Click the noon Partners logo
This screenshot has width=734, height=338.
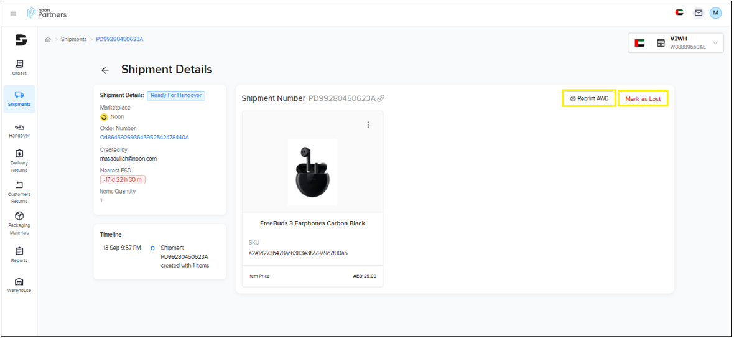(x=47, y=12)
